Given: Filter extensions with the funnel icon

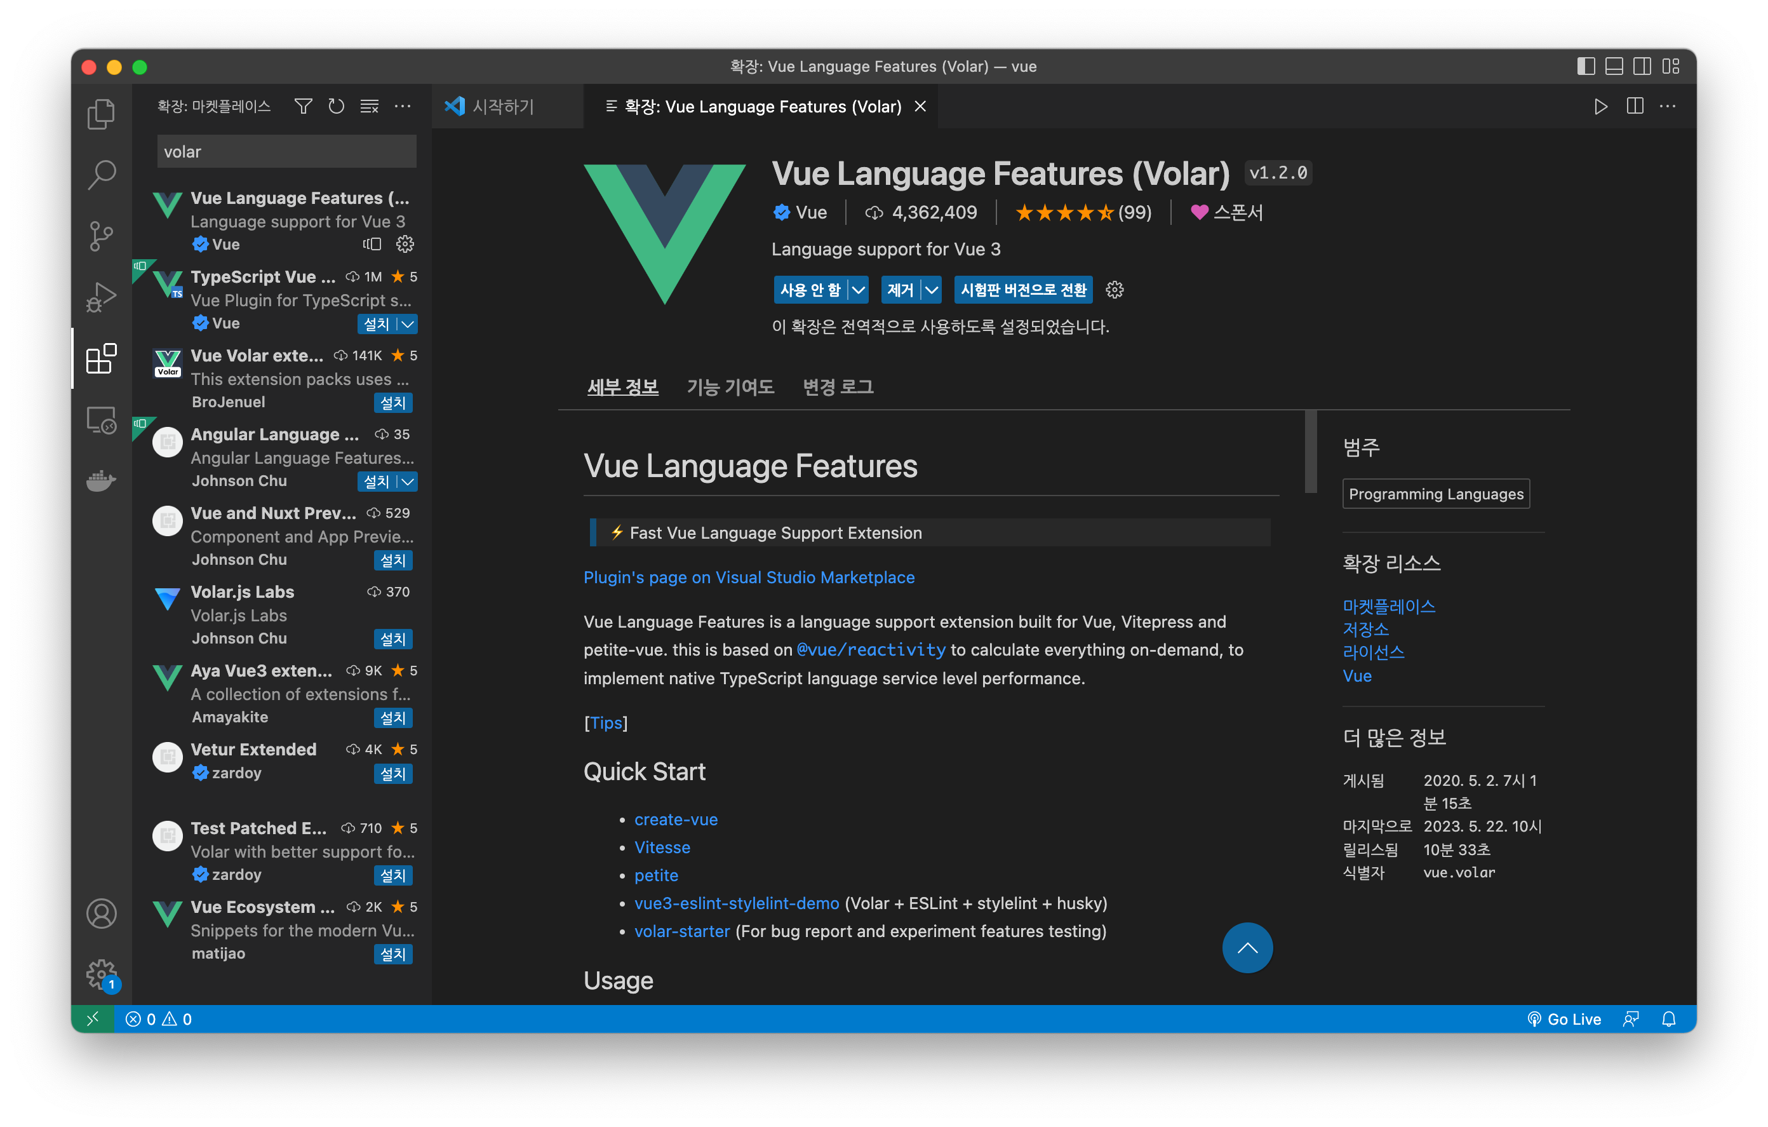Looking at the screenshot, I should point(303,107).
